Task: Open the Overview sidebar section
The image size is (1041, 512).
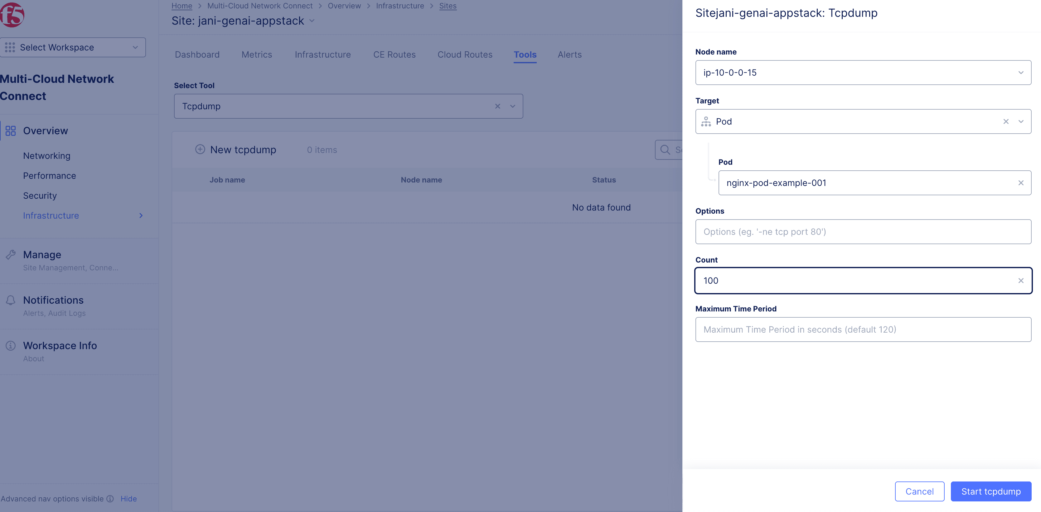Action: click(x=45, y=131)
